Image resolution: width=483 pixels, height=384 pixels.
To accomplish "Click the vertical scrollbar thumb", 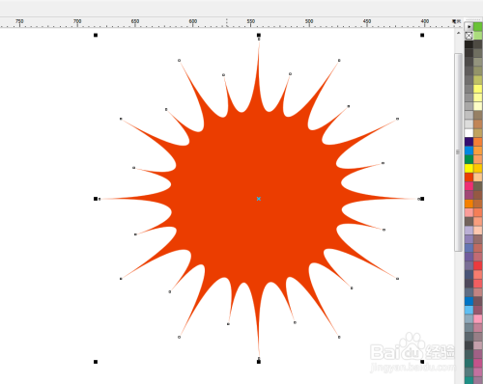I will (x=458, y=152).
